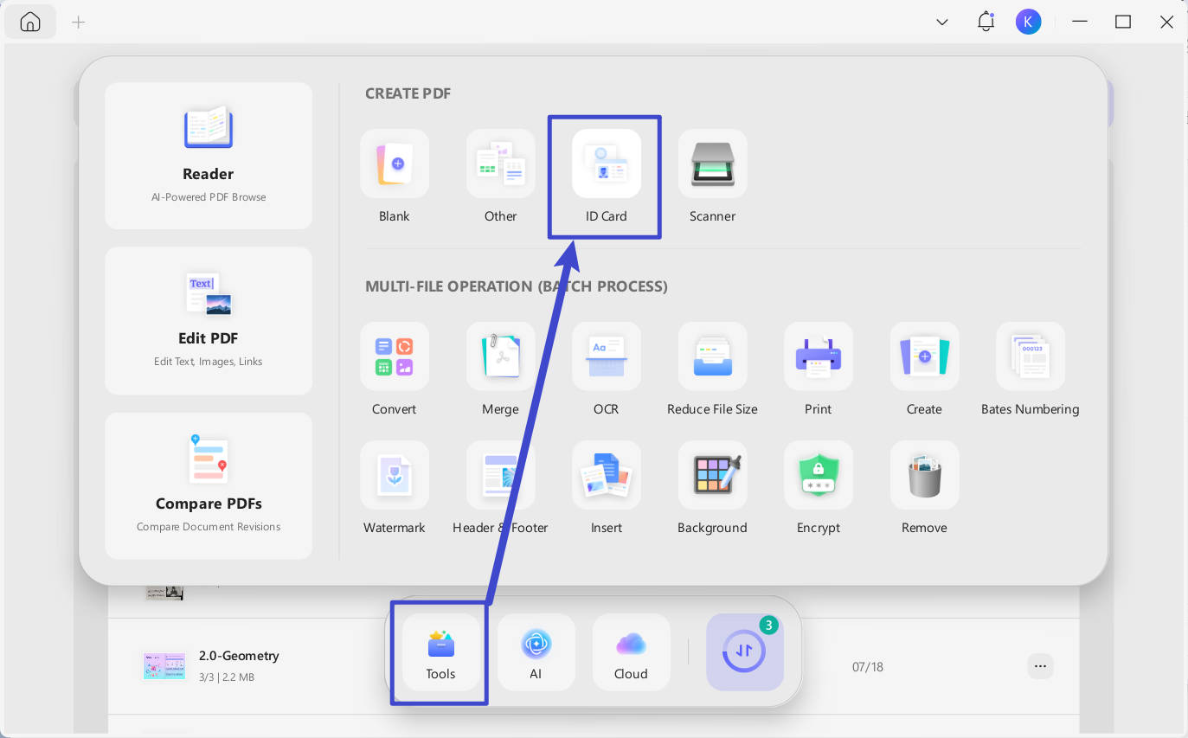This screenshot has height=738, width=1188.
Task: Open the K user account avatar
Action: pyautogui.click(x=1028, y=22)
